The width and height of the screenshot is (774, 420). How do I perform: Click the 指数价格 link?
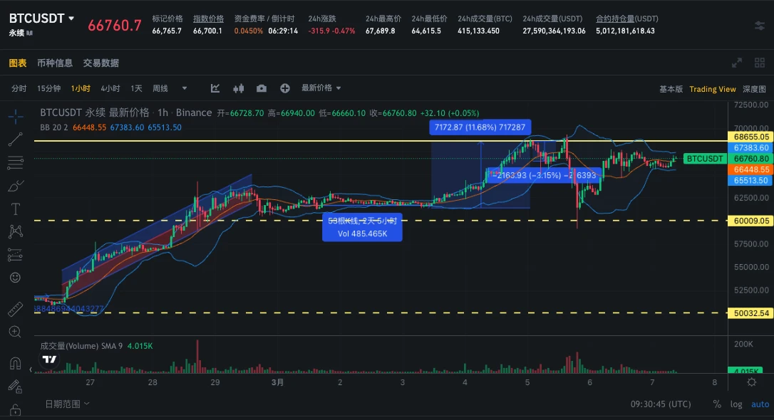click(208, 19)
